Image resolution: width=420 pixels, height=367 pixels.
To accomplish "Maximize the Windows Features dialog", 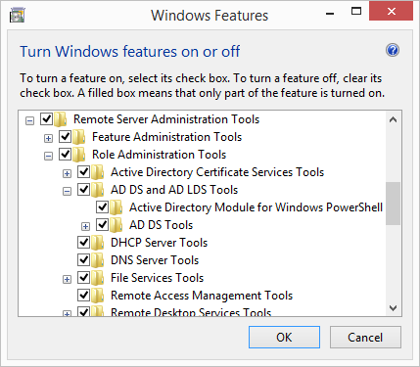I will coord(356,12).
